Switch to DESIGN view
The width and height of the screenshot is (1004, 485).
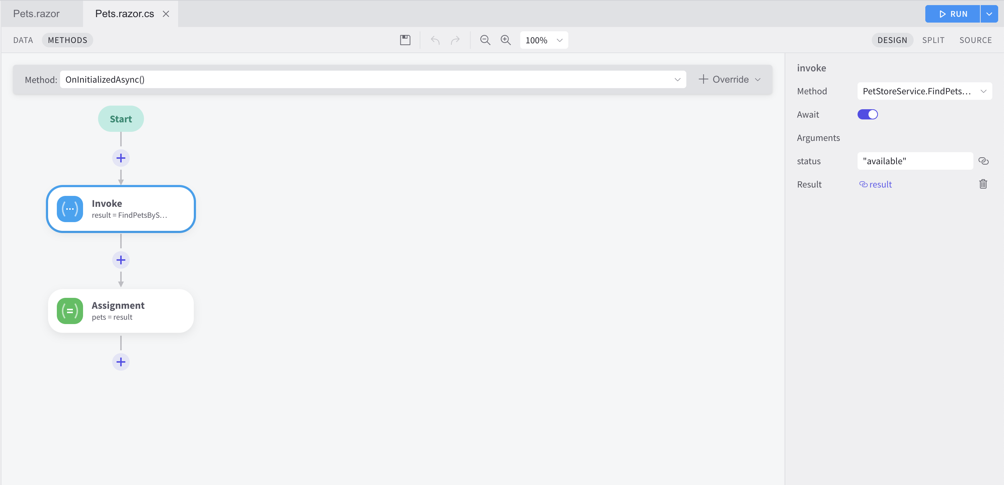click(x=892, y=40)
